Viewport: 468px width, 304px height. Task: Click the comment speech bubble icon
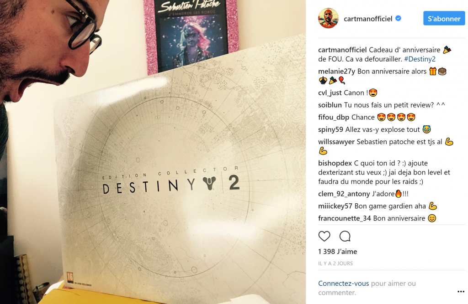tap(345, 236)
